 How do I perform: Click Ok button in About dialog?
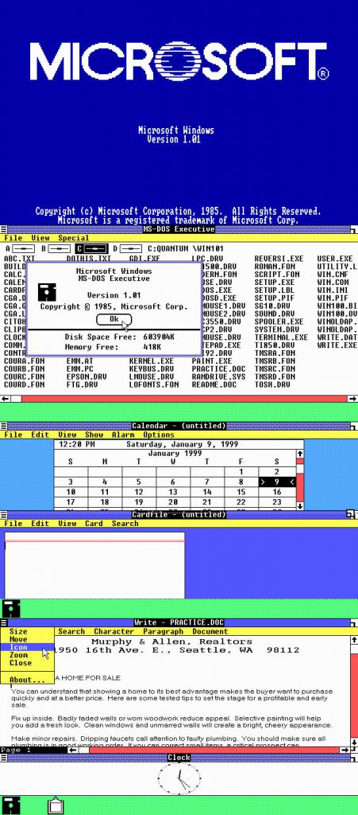point(114,319)
